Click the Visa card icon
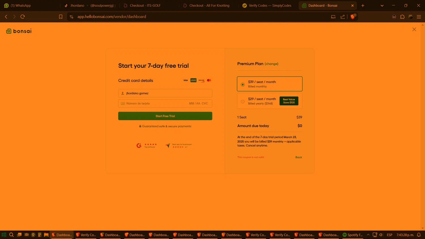Viewport: 425px width, 239px height. pos(186,80)
